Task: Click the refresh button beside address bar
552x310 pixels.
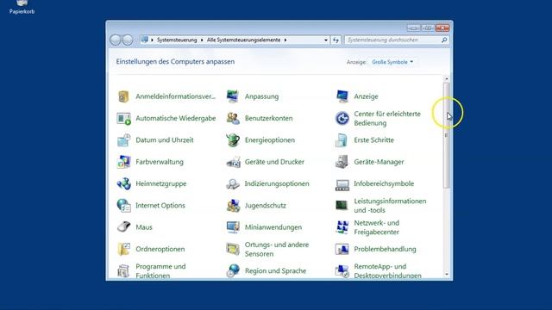Action: (336, 40)
